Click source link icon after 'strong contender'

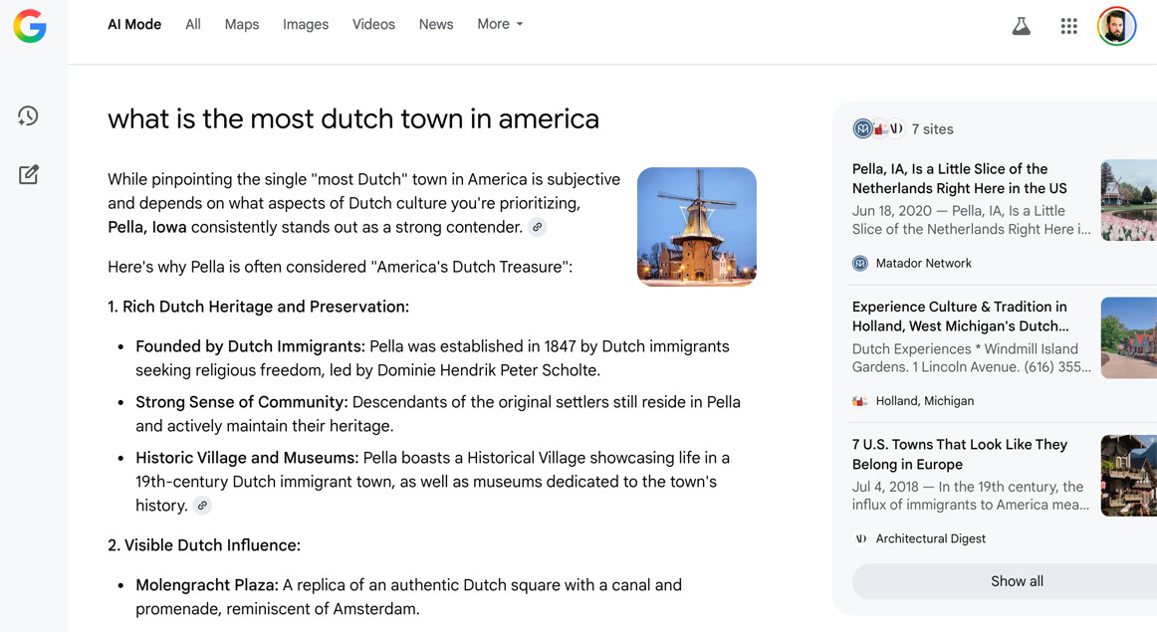[538, 228]
